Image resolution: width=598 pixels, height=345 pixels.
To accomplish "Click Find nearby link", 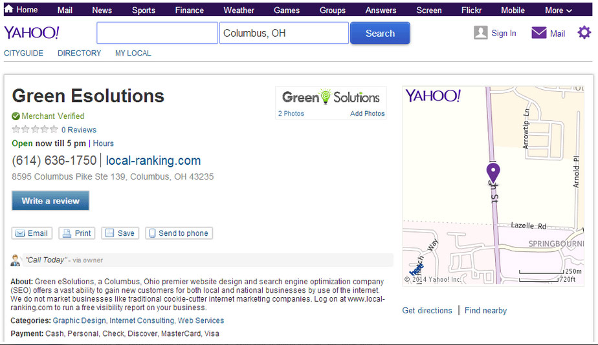I will [x=485, y=310].
